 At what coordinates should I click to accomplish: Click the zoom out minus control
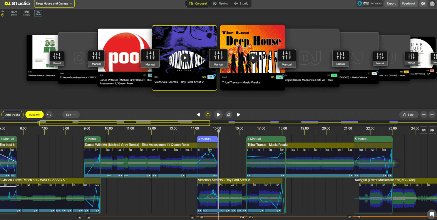pyautogui.click(x=423, y=115)
